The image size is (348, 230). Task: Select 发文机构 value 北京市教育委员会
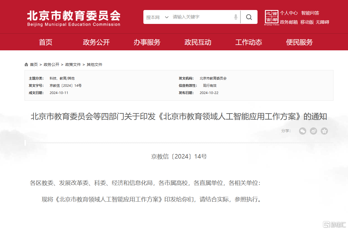click(213, 78)
